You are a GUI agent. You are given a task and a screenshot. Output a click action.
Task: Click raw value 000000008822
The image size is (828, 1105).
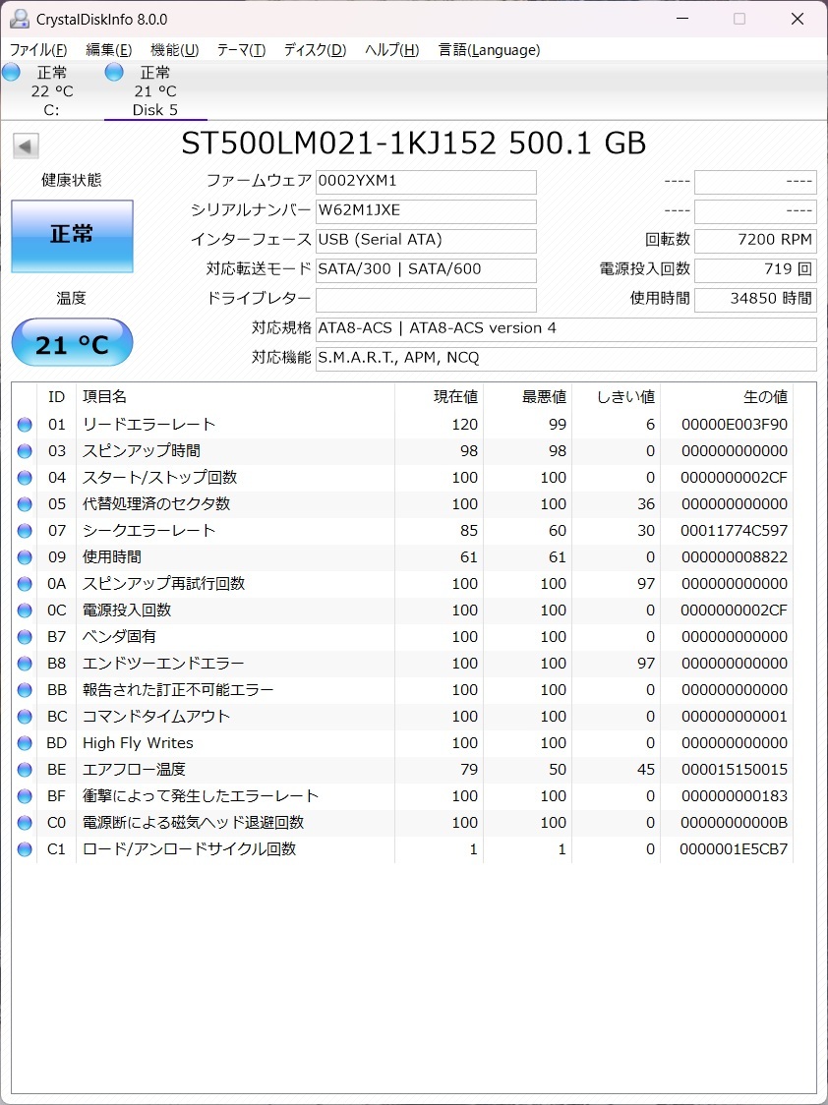[735, 557]
